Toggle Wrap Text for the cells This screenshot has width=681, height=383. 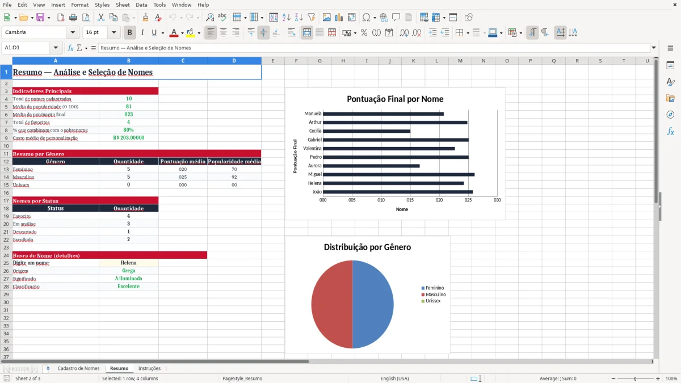(292, 33)
